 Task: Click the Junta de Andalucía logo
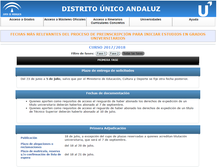click(x=12, y=9)
